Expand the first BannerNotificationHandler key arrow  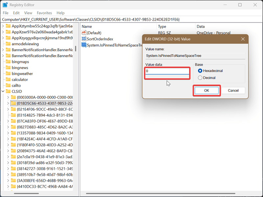3,50
